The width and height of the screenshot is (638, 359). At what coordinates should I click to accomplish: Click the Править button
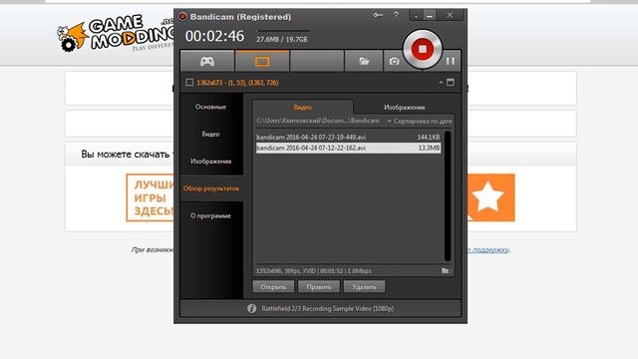tap(319, 286)
